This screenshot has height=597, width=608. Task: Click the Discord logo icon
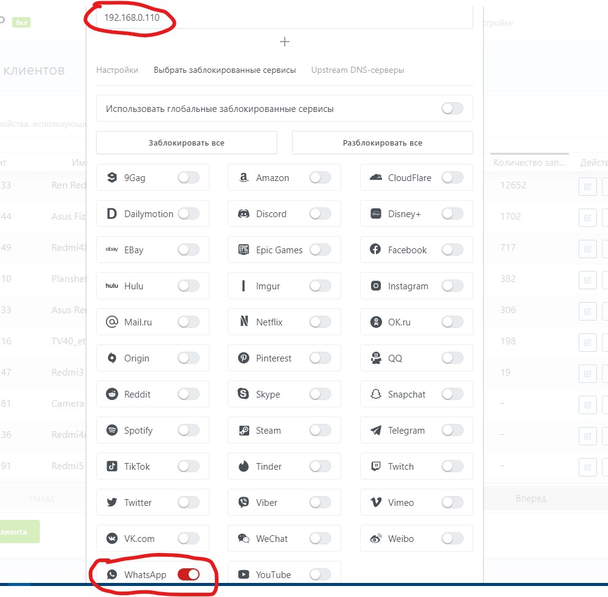click(x=244, y=213)
